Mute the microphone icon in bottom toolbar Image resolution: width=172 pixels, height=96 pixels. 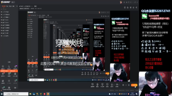click(x=112, y=85)
